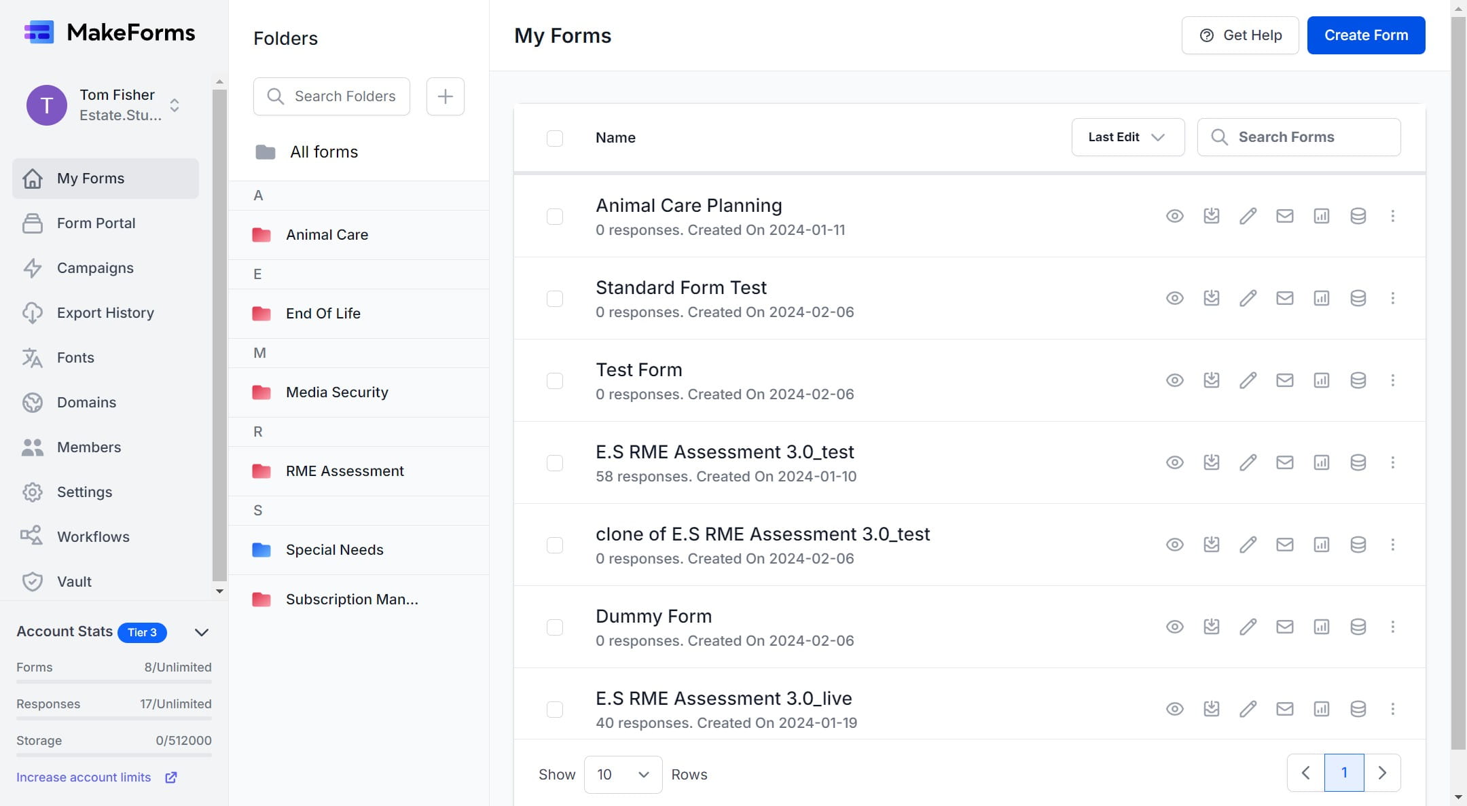This screenshot has height=806, width=1467.
Task: View analytics for E.S RME Assessment 3.0_test
Action: (x=1322, y=462)
